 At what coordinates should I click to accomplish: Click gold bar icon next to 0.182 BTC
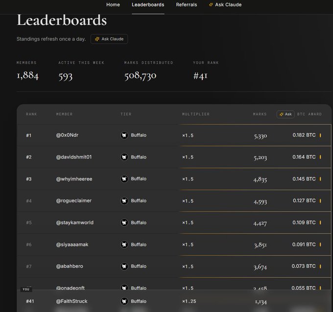[x=320, y=135]
